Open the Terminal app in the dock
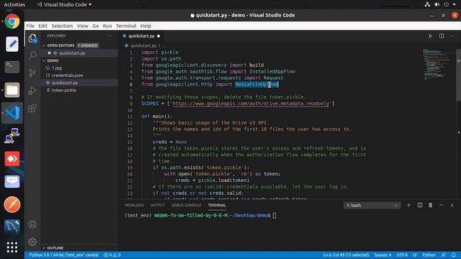This screenshot has width=461, height=259. tap(12, 67)
